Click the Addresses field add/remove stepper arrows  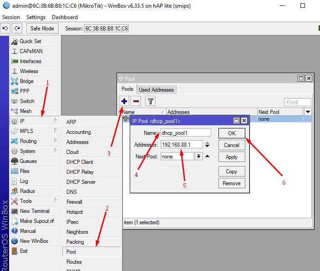208,145
